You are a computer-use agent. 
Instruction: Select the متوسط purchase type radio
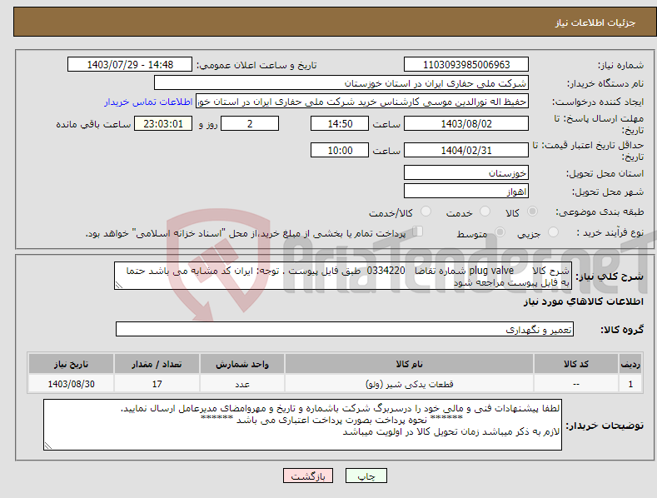coord(500,232)
